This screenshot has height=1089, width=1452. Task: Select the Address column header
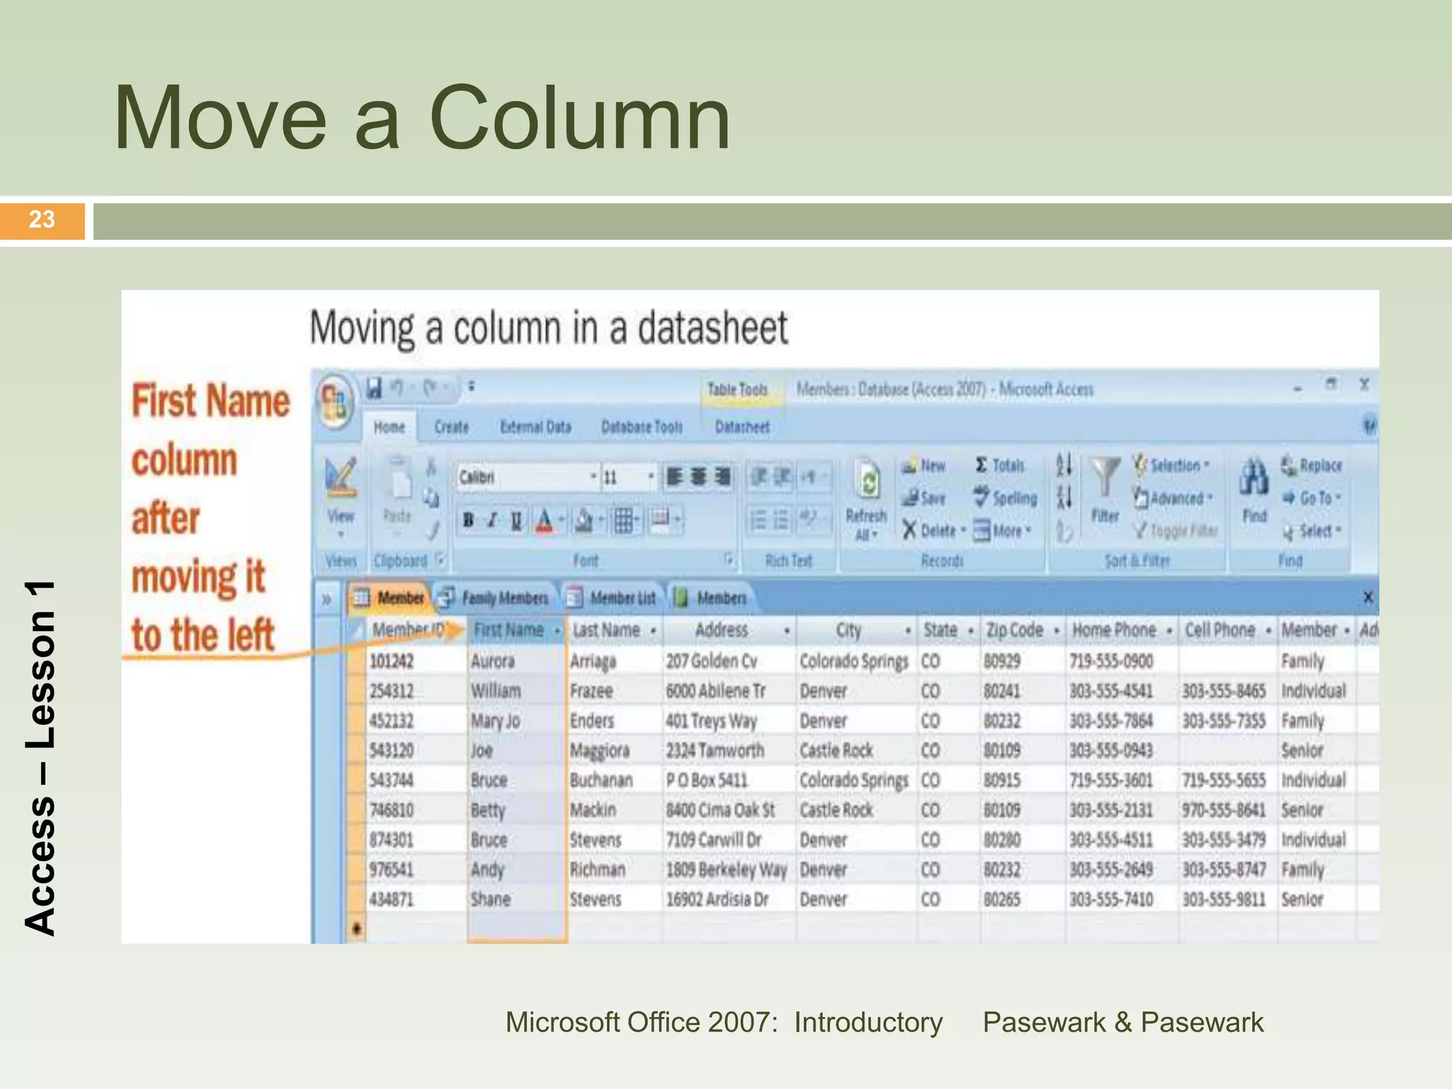click(x=730, y=630)
